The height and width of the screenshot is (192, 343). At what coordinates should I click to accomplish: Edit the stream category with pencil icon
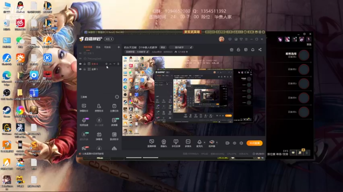tap(147, 52)
